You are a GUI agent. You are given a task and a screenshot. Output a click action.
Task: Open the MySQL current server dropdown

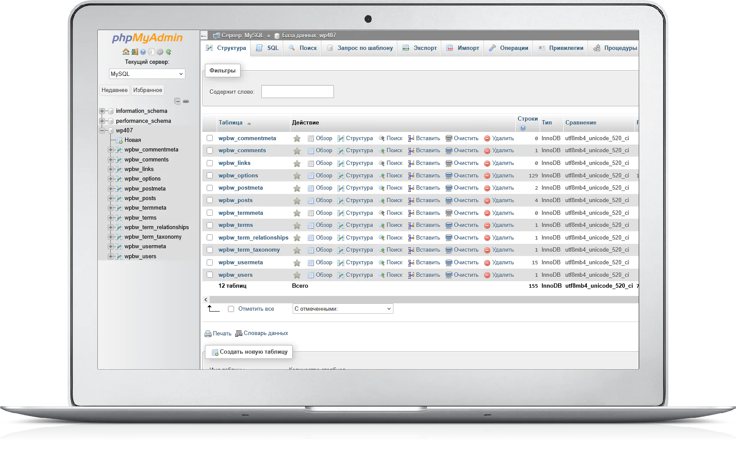(x=147, y=74)
